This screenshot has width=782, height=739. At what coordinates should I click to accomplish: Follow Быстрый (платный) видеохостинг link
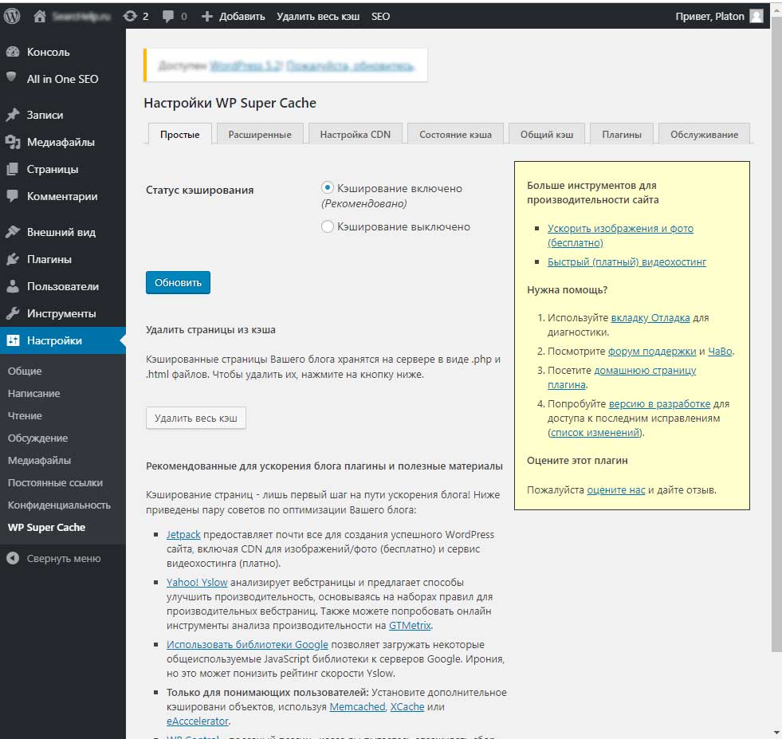[x=627, y=261]
